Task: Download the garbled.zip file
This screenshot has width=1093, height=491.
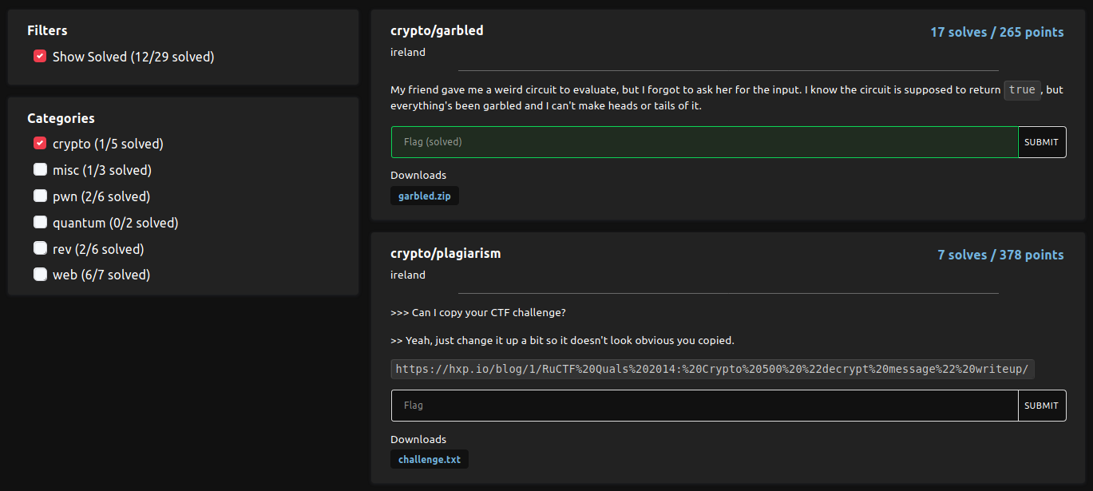Action: (x=425, y=196)
